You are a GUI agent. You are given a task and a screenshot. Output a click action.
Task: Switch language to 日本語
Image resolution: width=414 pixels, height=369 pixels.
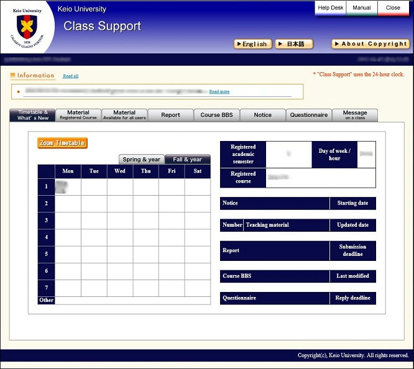294,44
